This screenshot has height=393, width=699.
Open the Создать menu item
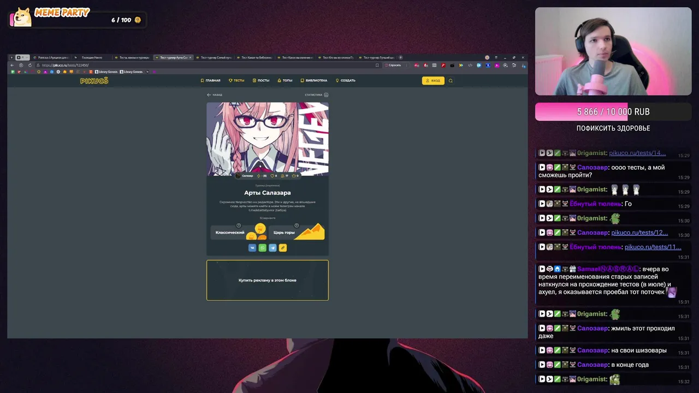(345, 80)
